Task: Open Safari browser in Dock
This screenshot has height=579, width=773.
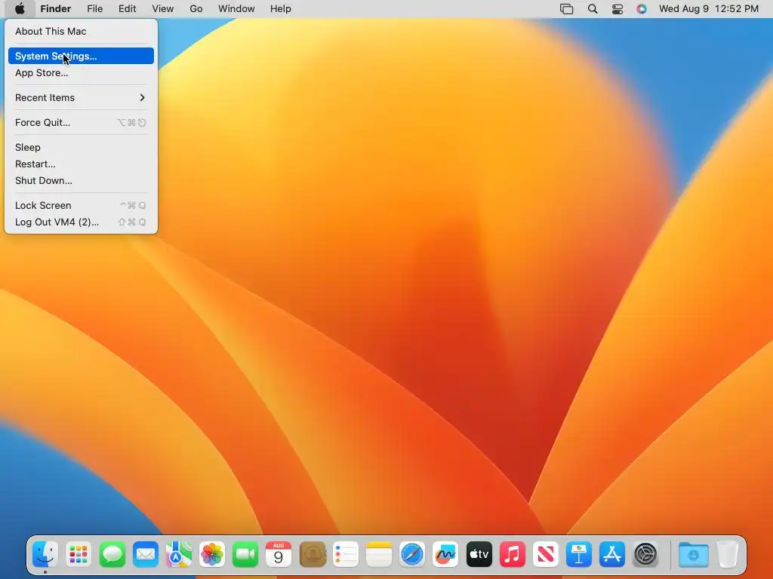Action: (x=412, y=554)
